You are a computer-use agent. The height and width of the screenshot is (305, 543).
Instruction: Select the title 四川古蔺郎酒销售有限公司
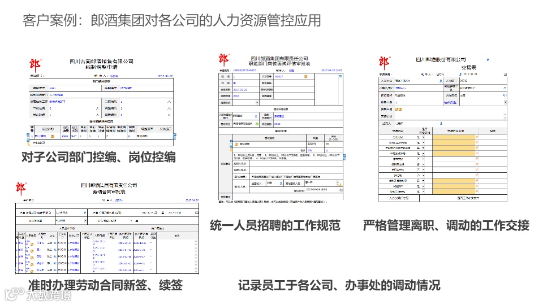coord(101,61)
